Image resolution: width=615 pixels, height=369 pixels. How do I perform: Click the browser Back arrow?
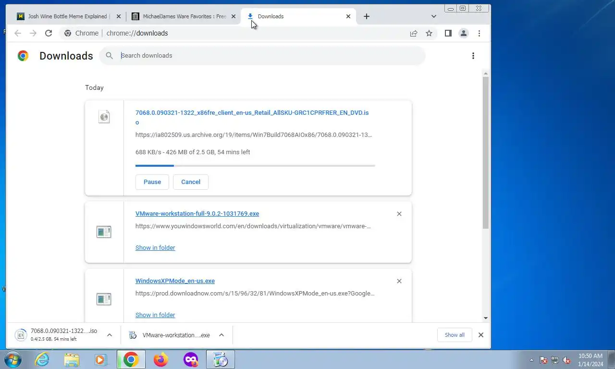[18, 33]
